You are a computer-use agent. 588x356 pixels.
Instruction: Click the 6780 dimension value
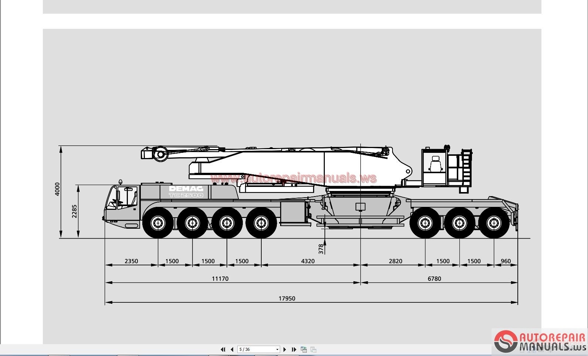tap(434, 279)
